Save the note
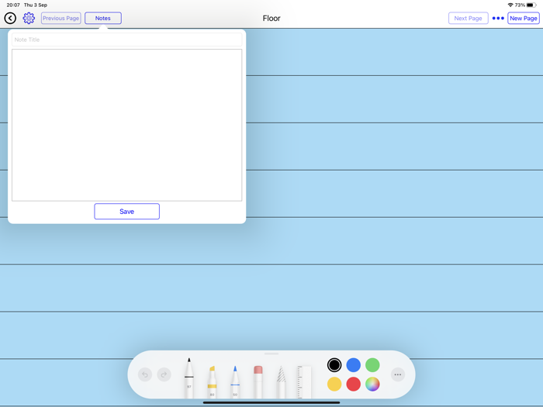543x407 pixels. (126, 211)
